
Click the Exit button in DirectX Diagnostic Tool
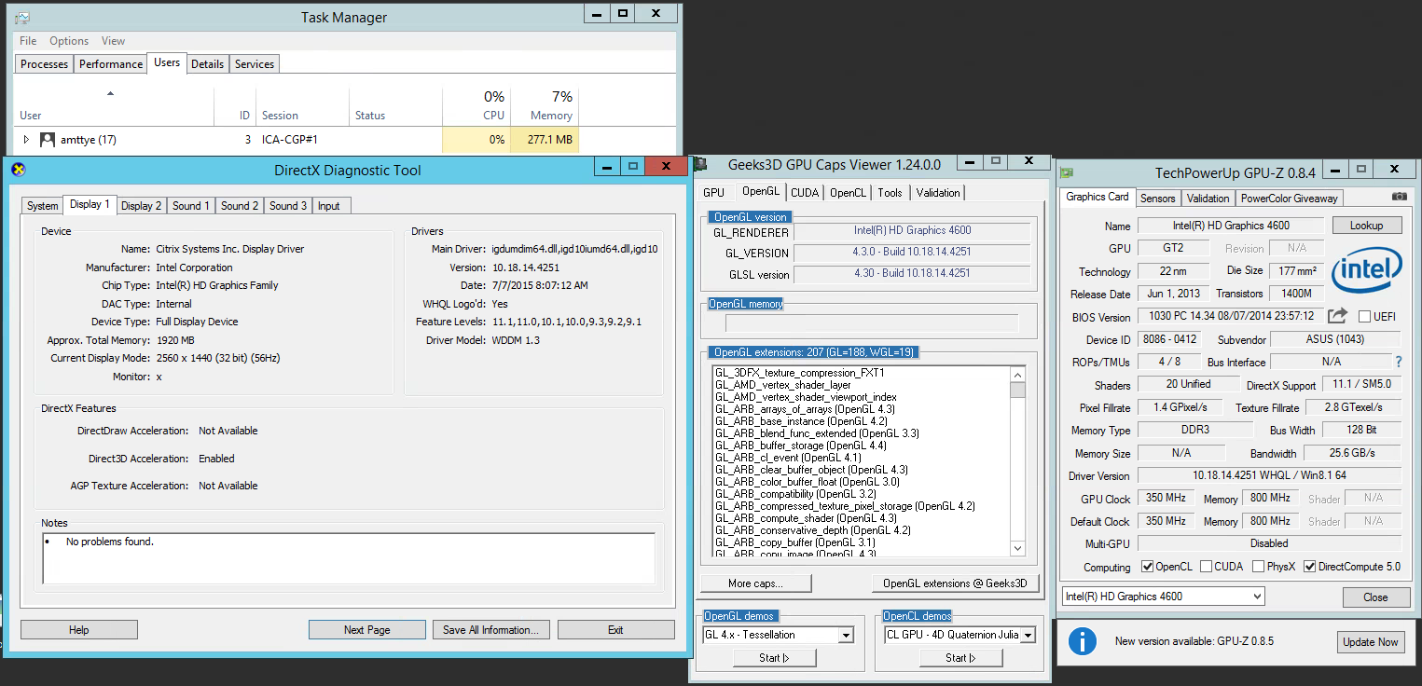615,630
